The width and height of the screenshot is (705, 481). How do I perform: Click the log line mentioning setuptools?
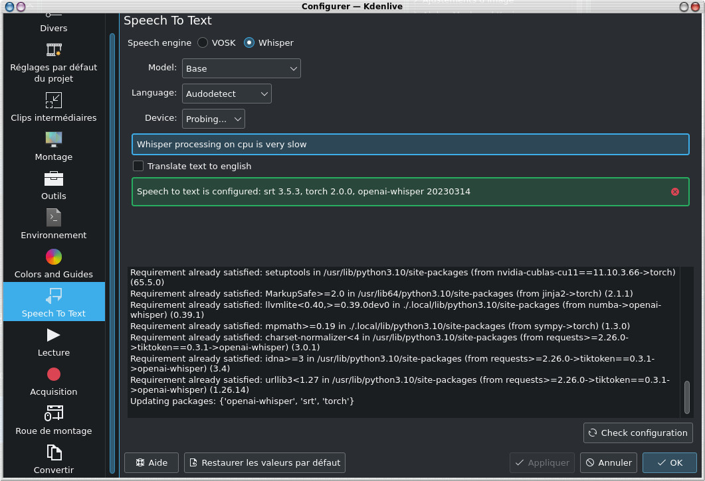pos(403,277)
